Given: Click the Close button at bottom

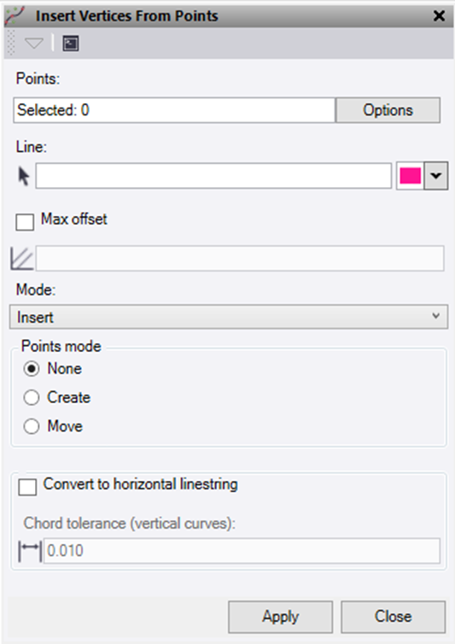Looking at the screenshot, I should tap(393, 617).
